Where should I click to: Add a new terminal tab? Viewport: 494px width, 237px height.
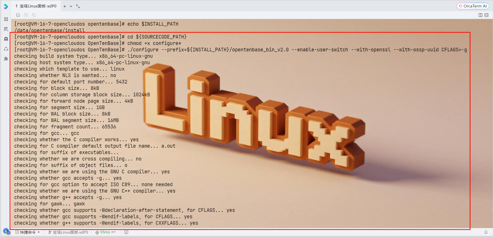point(65,6)
